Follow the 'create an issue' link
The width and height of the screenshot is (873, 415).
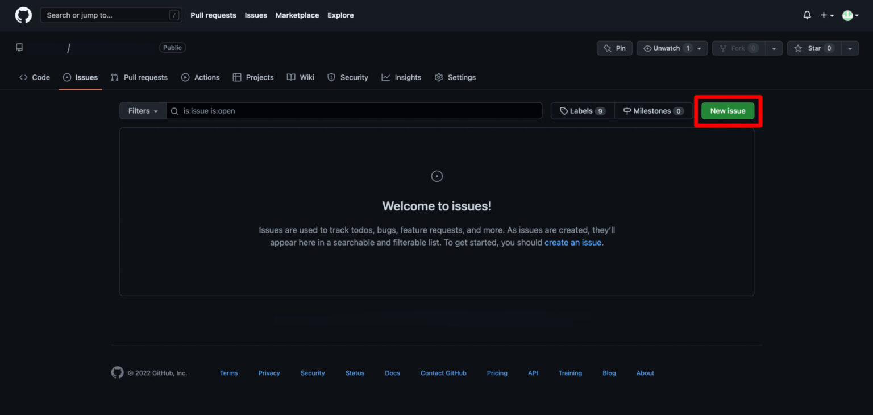tap(572, 242)
